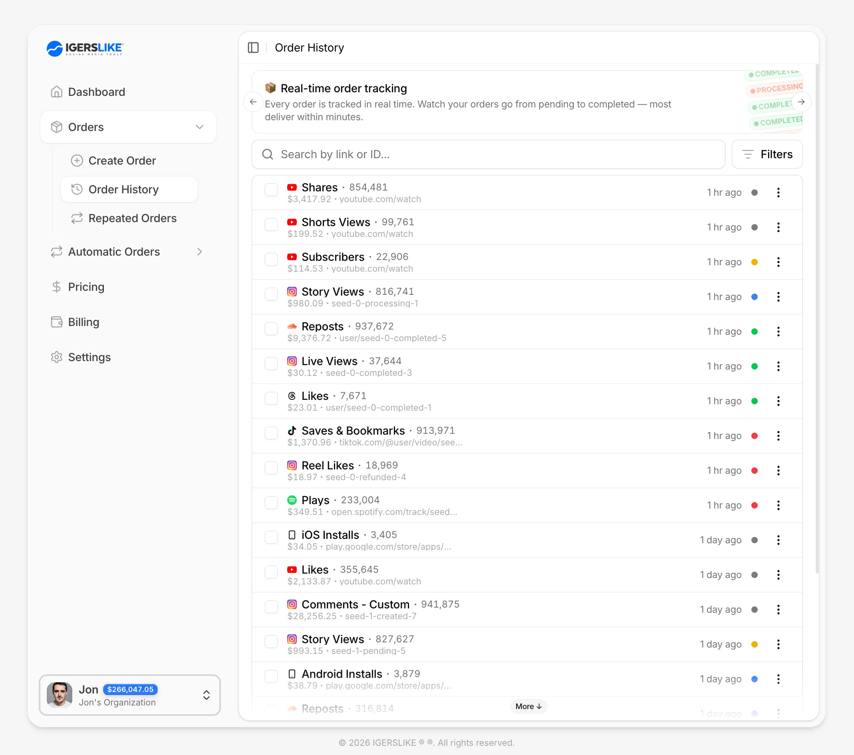Check the Plays order checkbox
Image resolution: width=854 pixels, height=755 pixels.
click(271, 503)
